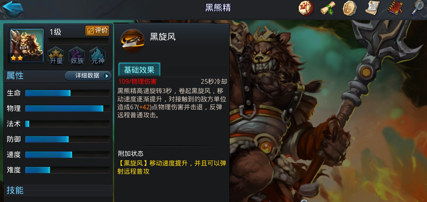Click the 属性 section header

click(x=15, y=76)
